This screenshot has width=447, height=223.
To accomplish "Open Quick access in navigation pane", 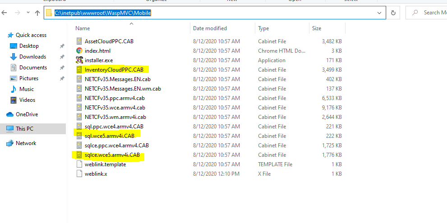I will [31, 35].
